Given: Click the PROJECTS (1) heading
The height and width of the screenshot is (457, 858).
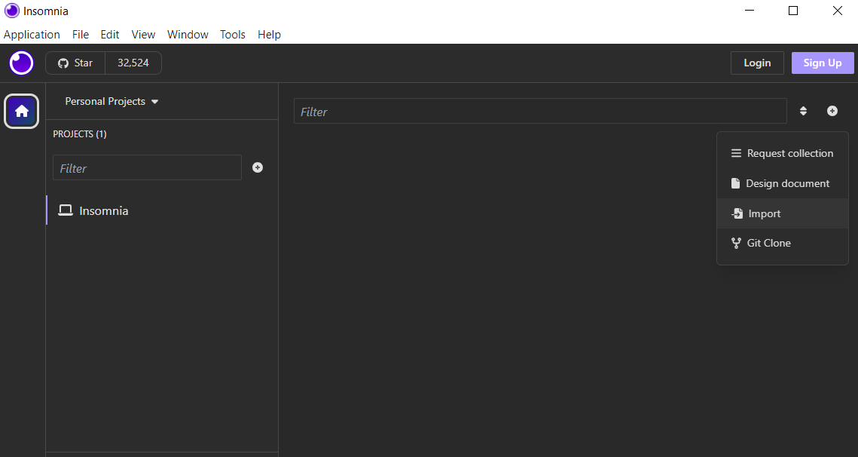Looking at the screenshot, I should click(80, 133).
